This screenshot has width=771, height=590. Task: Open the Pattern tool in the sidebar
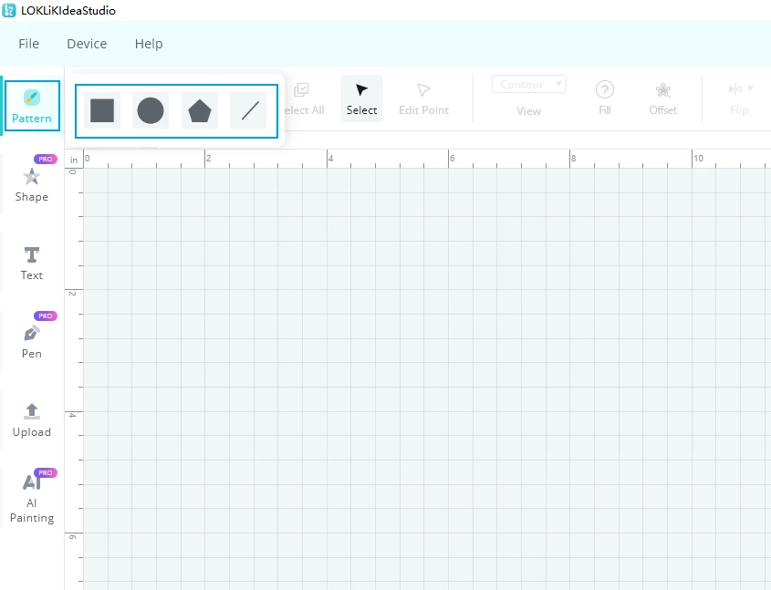pos(32,106)
